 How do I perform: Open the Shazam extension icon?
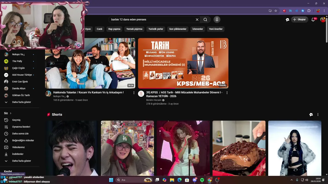point(303,11)
